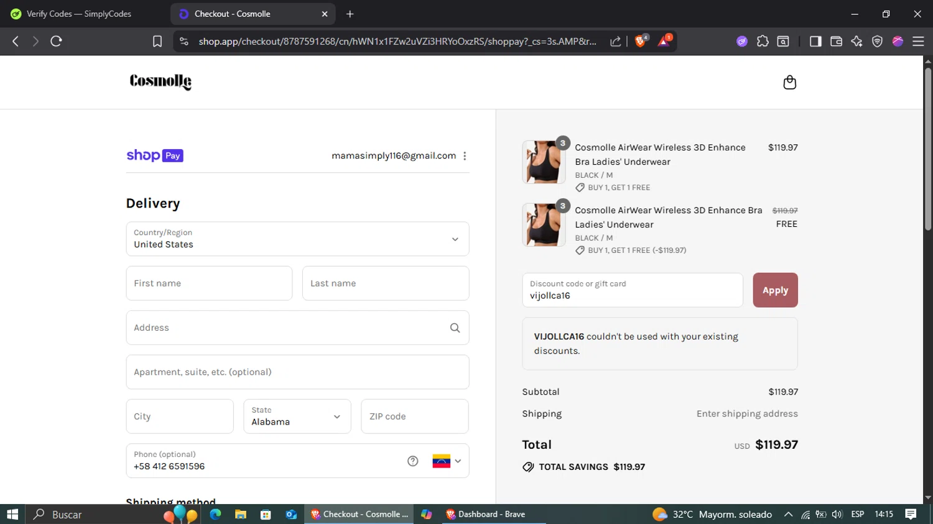
Task: Click phone number help question-mark icon
Action: tap(412, 461)
